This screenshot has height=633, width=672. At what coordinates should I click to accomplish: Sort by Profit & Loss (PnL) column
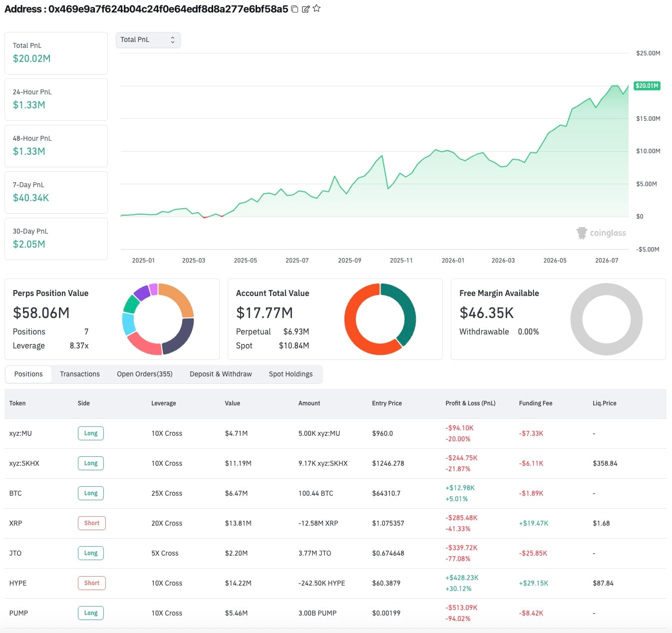(470, 403)
